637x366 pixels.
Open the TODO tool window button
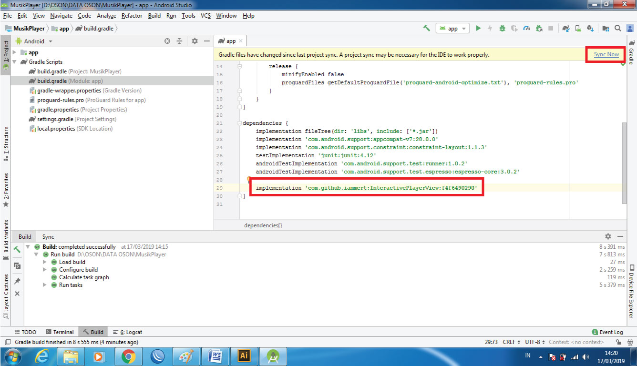[x=25, y=332]
